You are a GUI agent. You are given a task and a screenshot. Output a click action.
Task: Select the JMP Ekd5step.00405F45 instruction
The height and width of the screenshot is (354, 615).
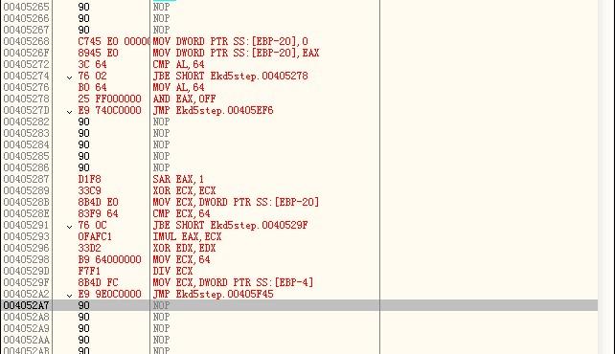pos(213,294)
